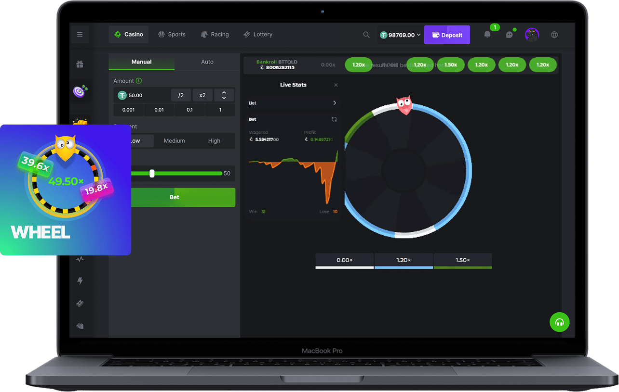Expand the Bet row chevron in Live Stats
This screenshot has width=619, height=392.
click(x=335, y=103)
